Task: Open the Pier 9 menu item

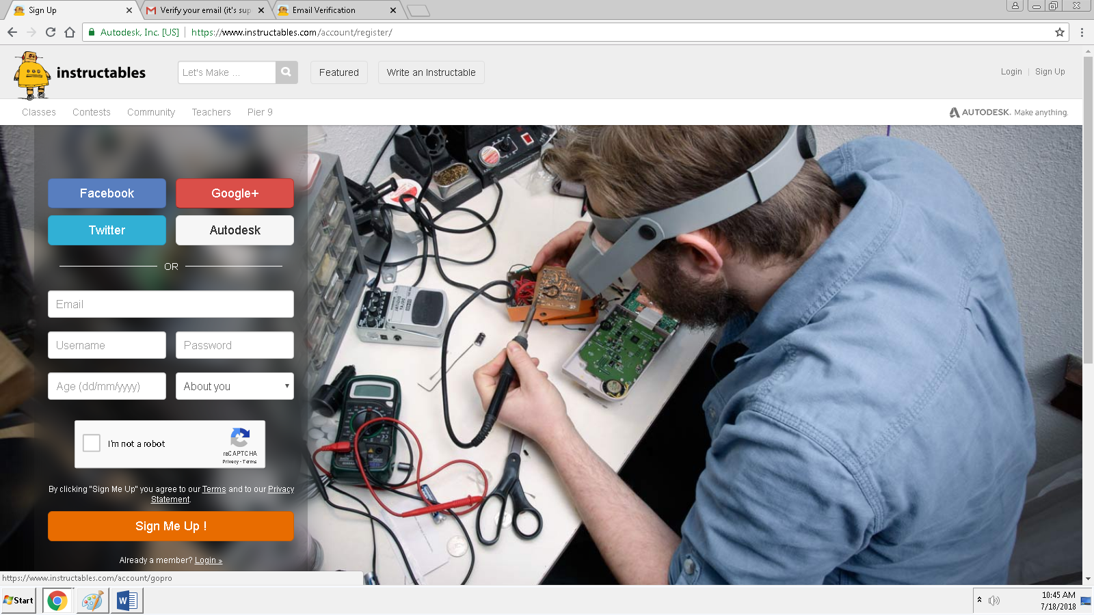Action: point(260,112)
